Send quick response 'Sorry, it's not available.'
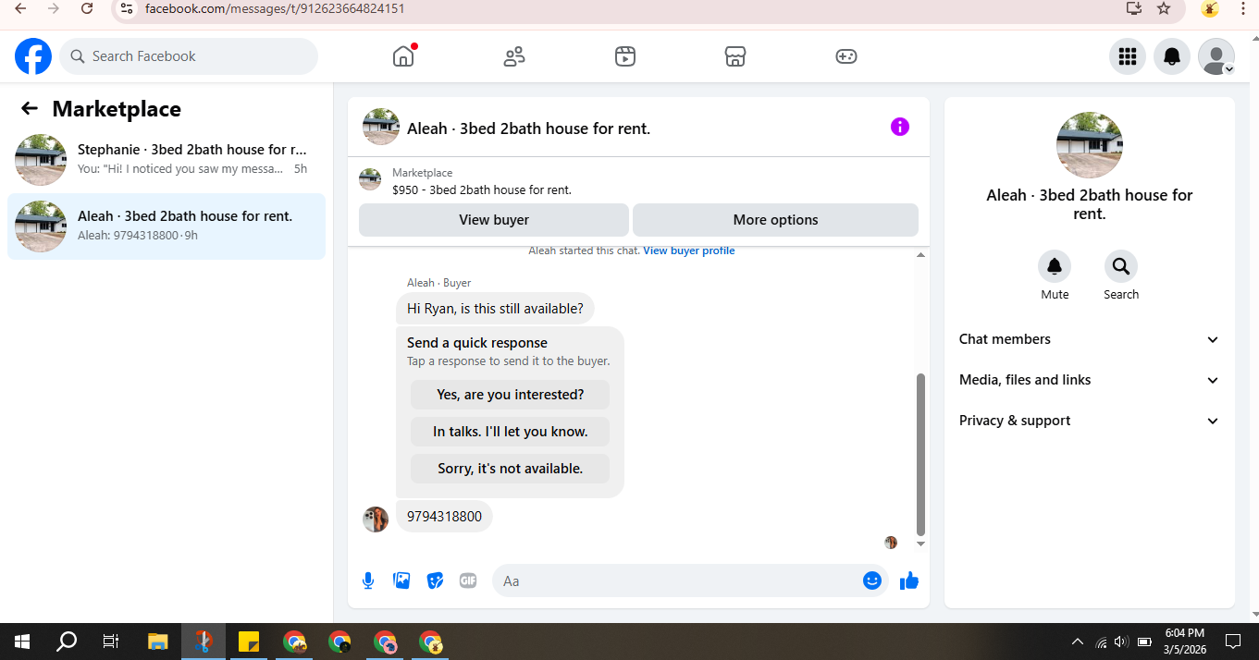 pos(511,469)
